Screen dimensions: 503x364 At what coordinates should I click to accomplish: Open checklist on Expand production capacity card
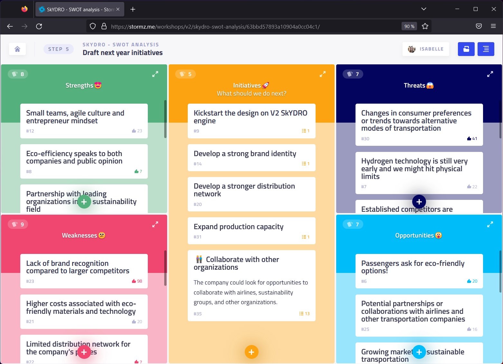click(306, 237)
